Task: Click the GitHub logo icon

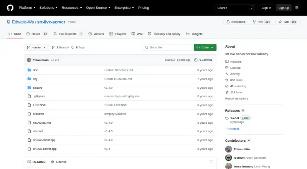Action: click(10, 8)
